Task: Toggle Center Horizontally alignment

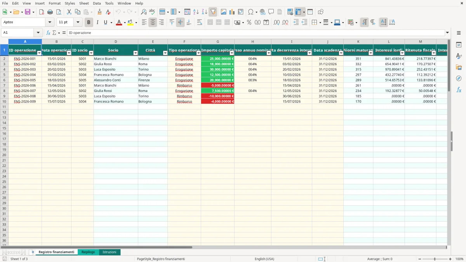Action: (x=153, y=23)
